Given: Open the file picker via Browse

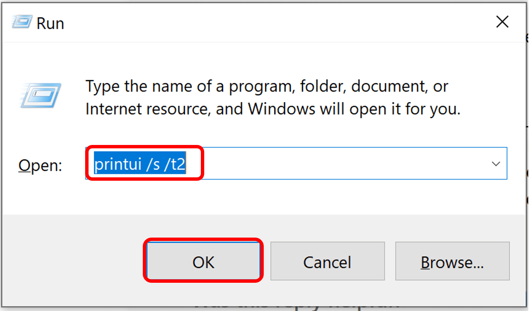Looking at the screenshot, I should [452, 261].
